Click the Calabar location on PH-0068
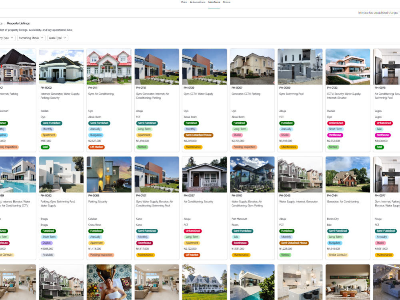Image resolution: width=400 pixels, height=300 pixels. tap(93, 219)
